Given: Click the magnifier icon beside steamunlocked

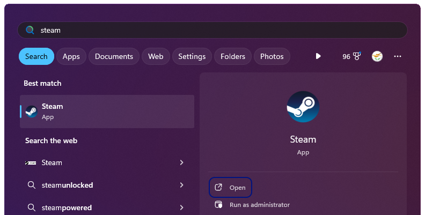Looking at the screenshot, I should [32, 185].
